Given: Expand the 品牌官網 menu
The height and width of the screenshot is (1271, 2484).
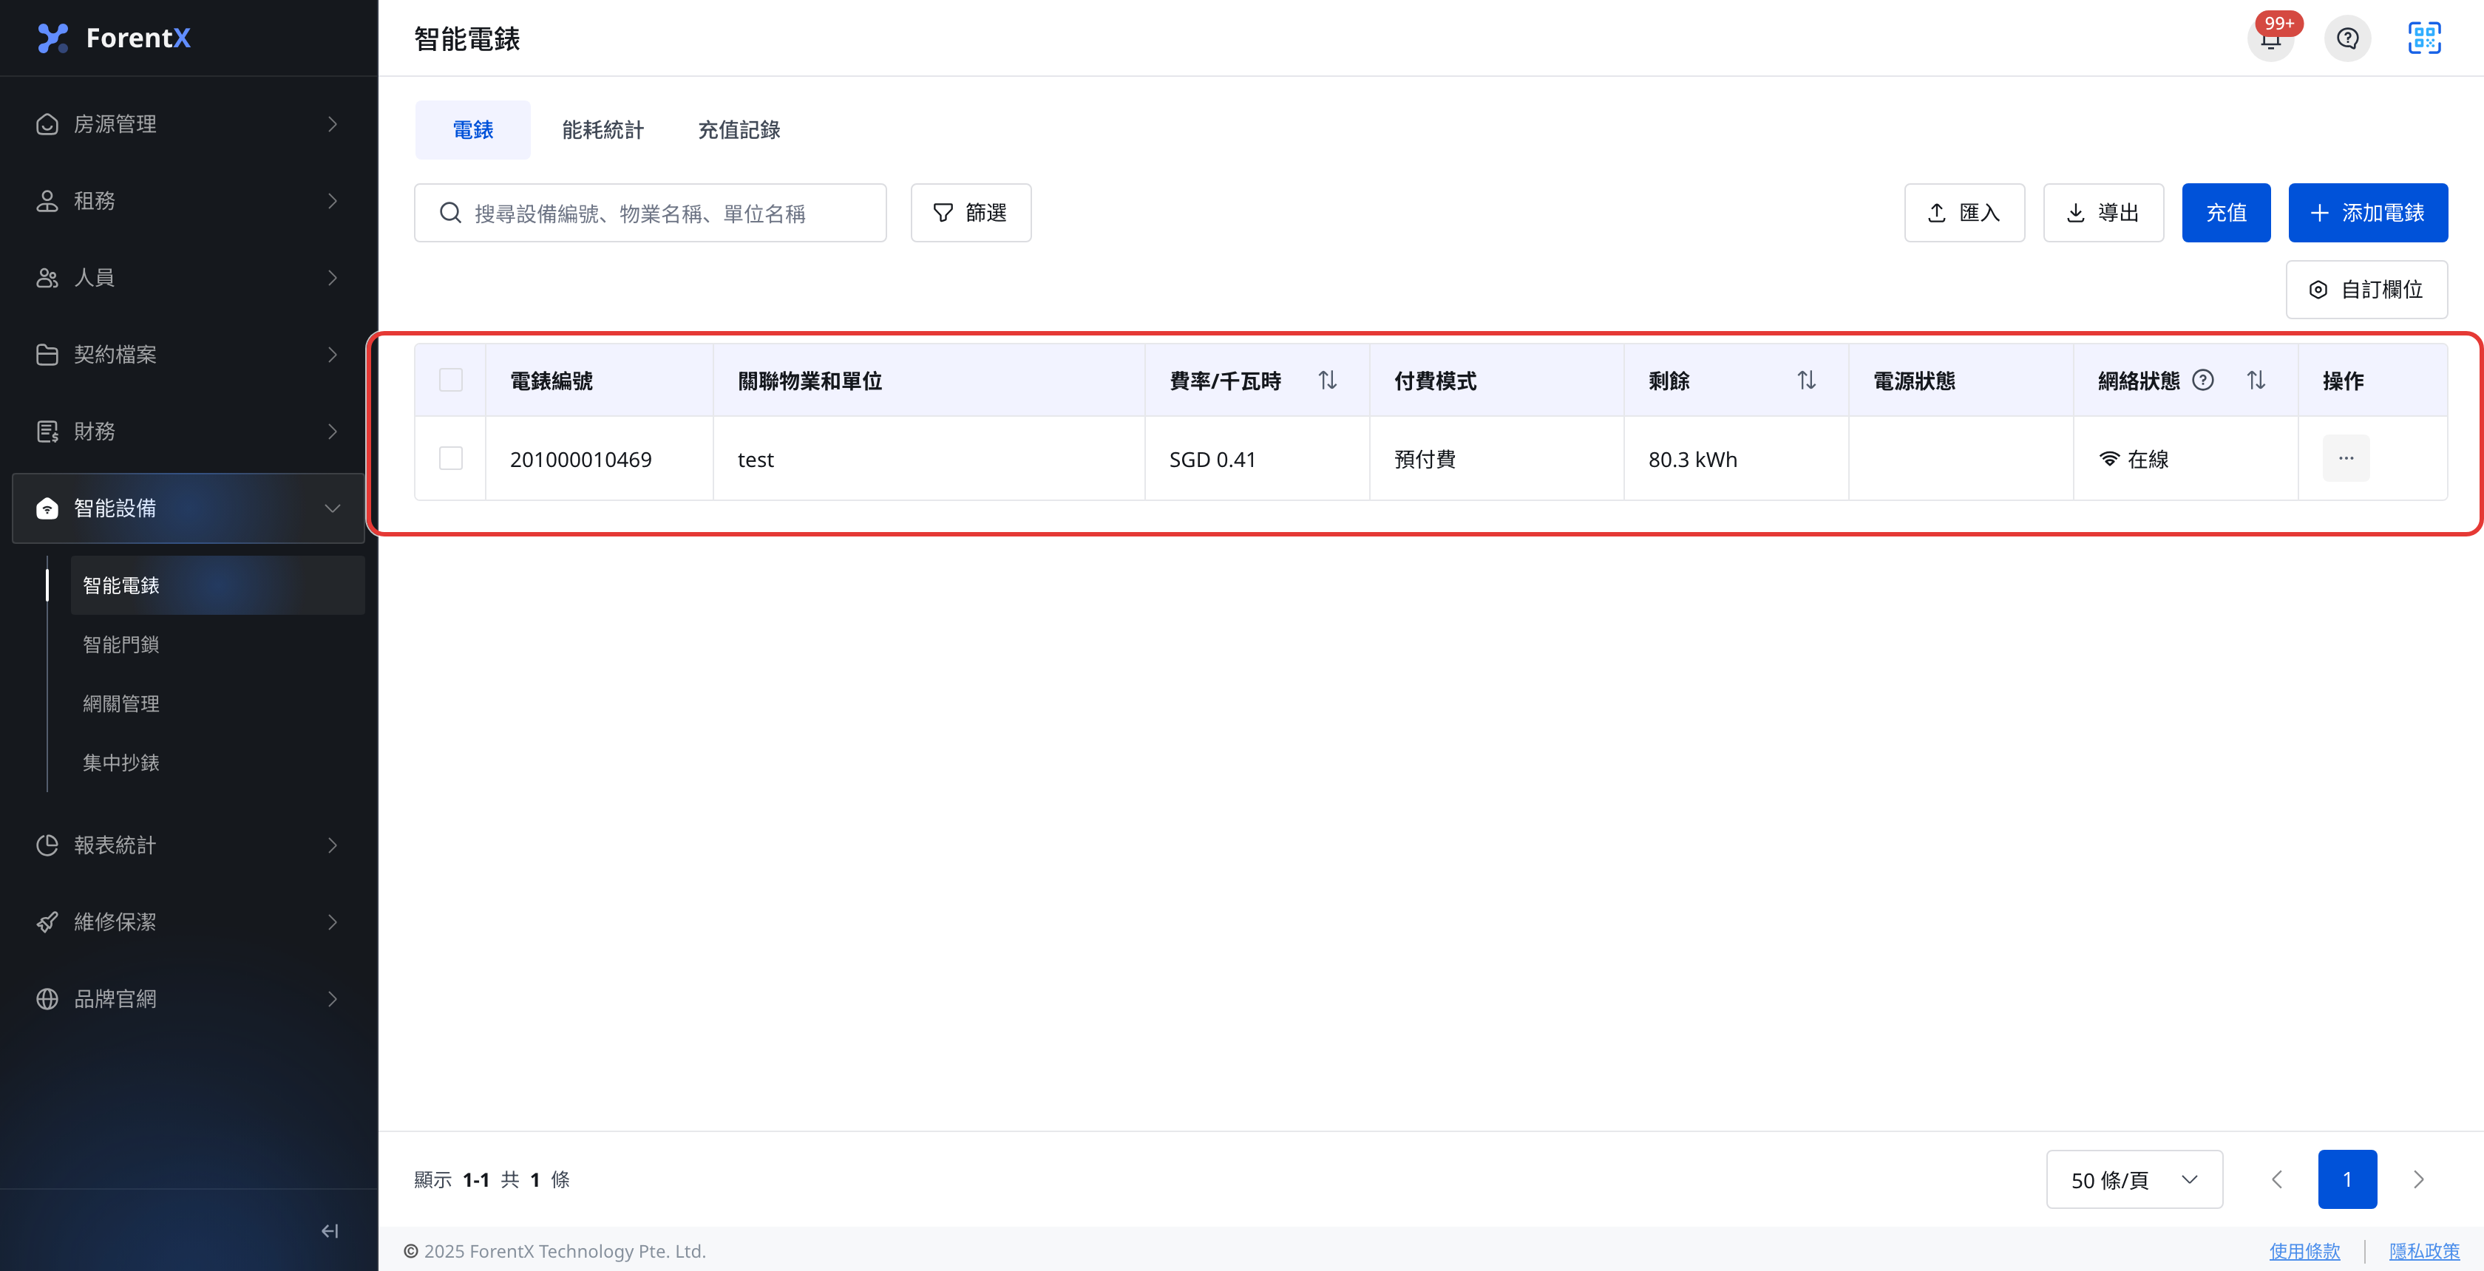Looking at the screenshot, I should 188,998.
